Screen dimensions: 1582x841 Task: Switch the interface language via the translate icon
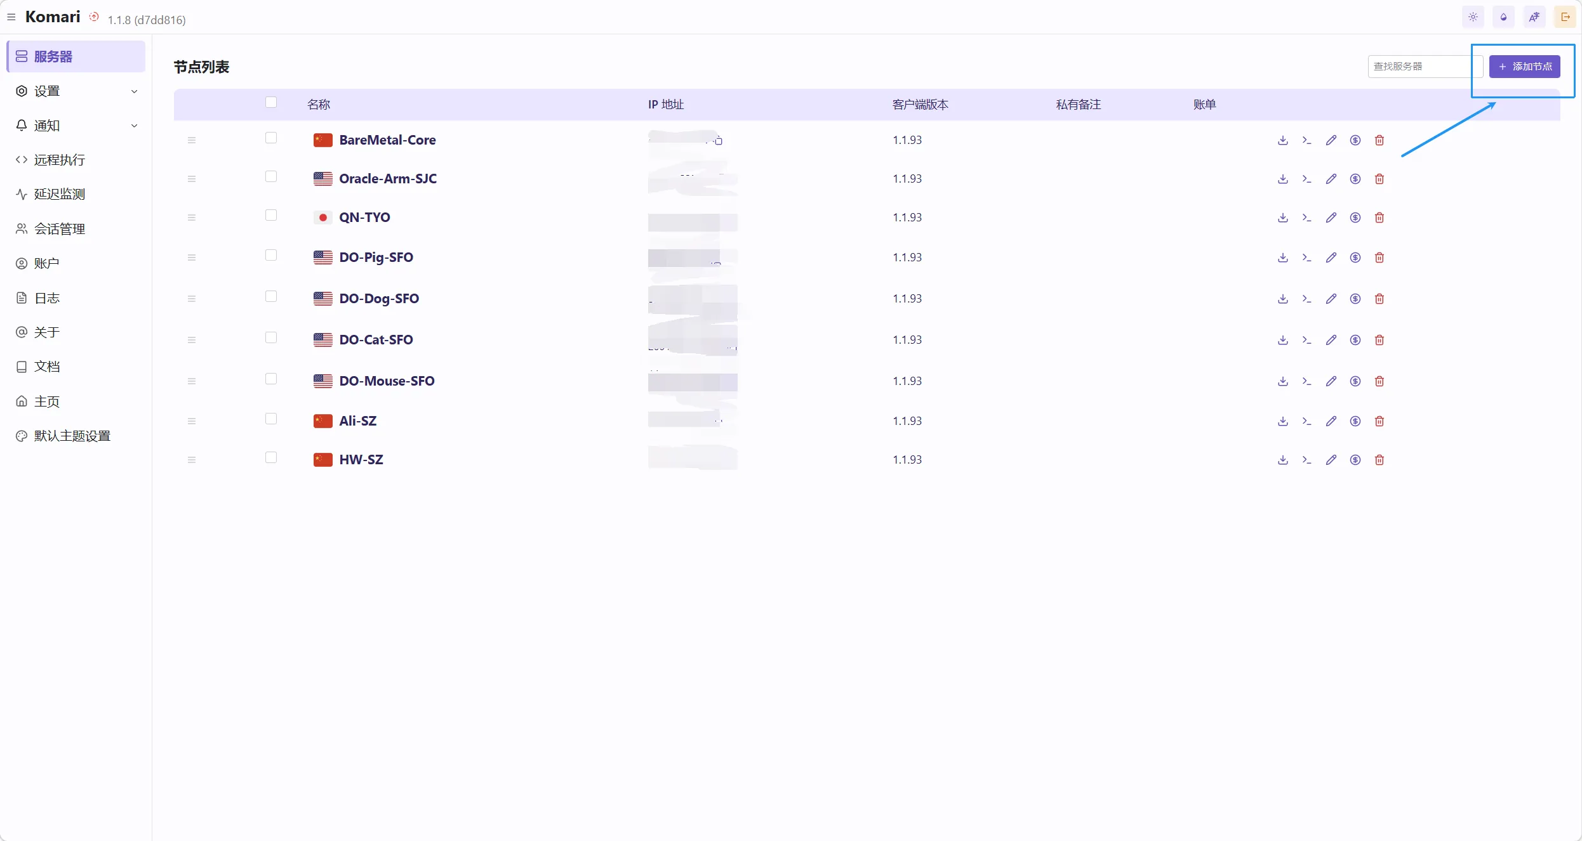pyautogui.click(x=1534, y=17)
